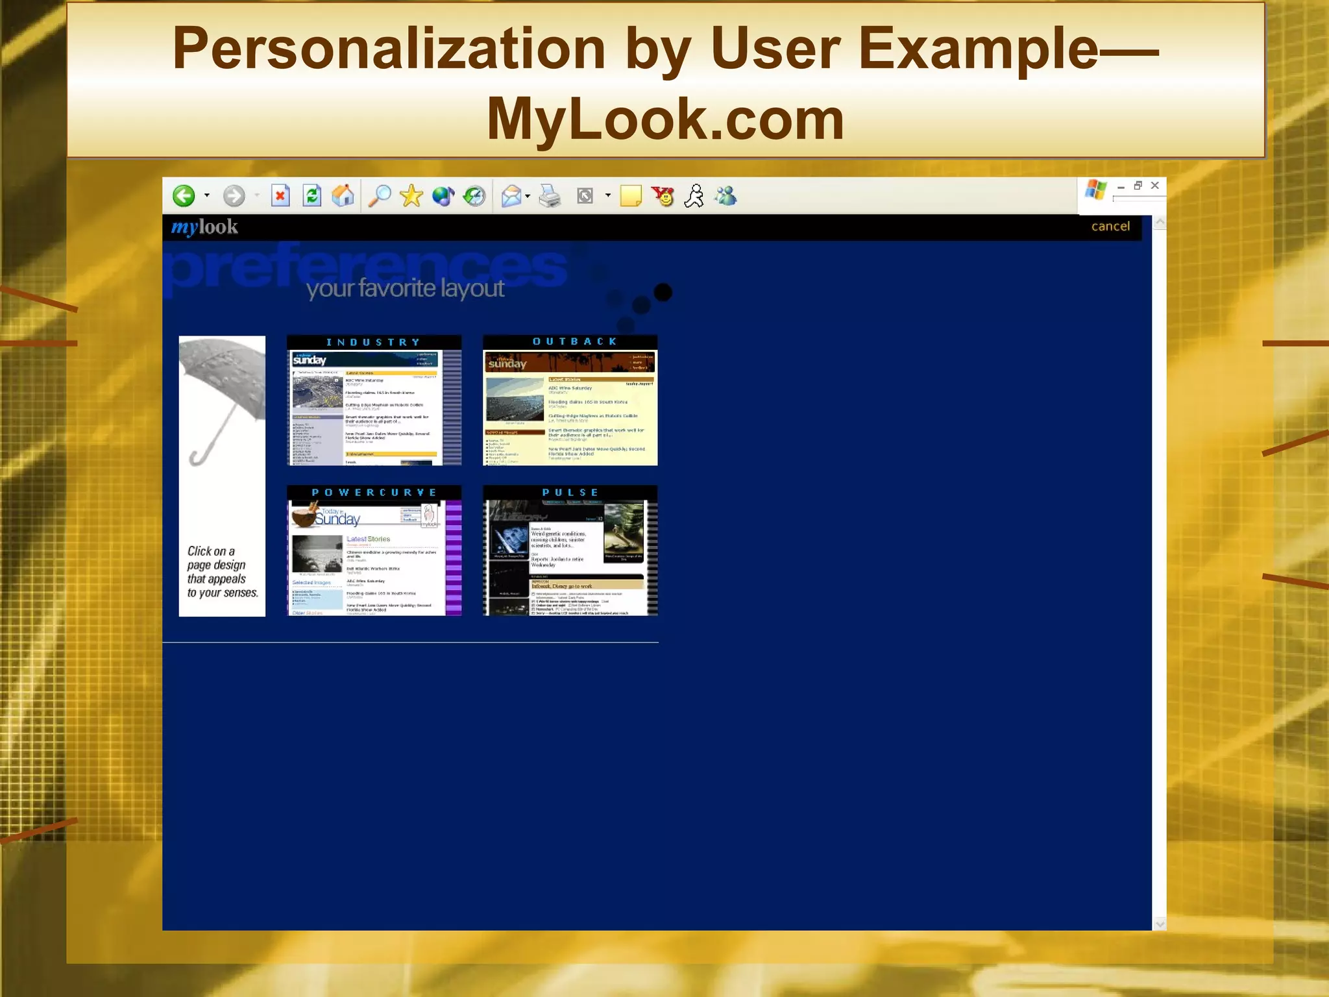The height and width of the screenshot is (997, 1329).
Task: Open the Forward button history dropdown arrow
Action: pyautogui.click(x=257, y=195)
